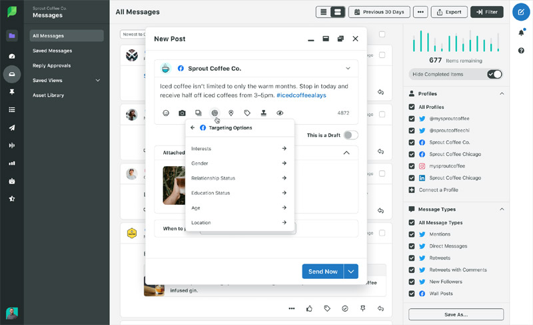Select the attached iced coffee photo thumbnail
533x325 pixels.
174,185
